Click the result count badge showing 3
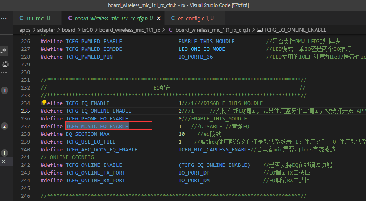This screenshot has width=366, height=201. click(x=4, y=90)
